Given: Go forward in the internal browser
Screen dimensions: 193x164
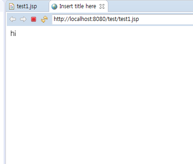Looking at the screenshot, I should point(23,19).
